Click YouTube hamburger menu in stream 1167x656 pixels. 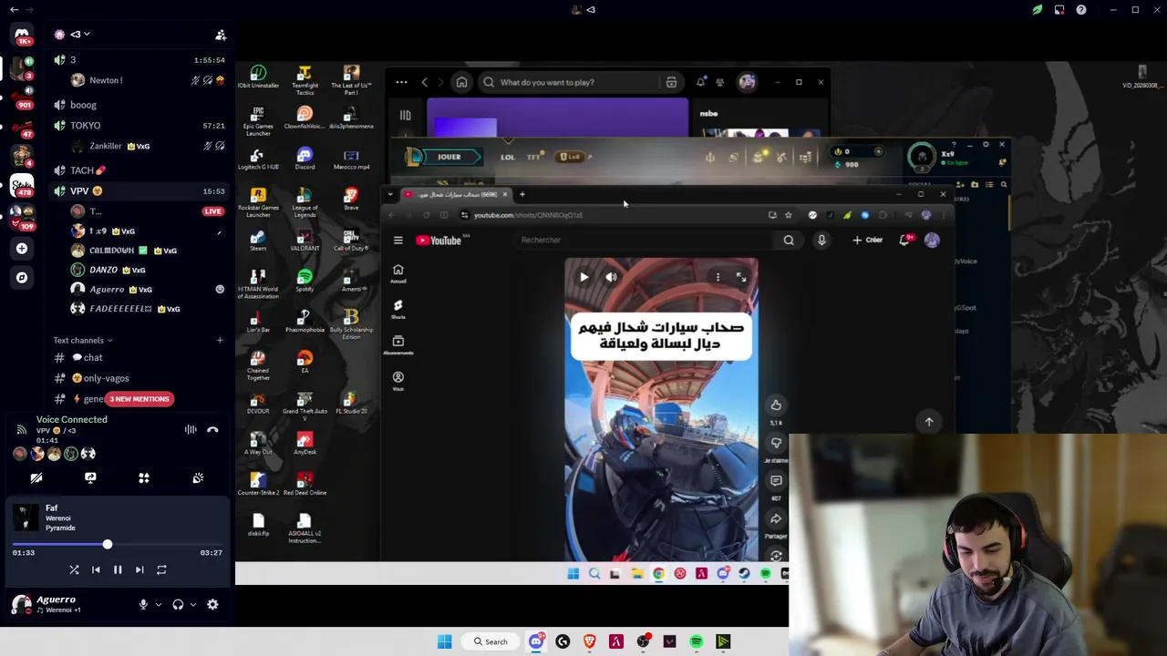point(398,241)
